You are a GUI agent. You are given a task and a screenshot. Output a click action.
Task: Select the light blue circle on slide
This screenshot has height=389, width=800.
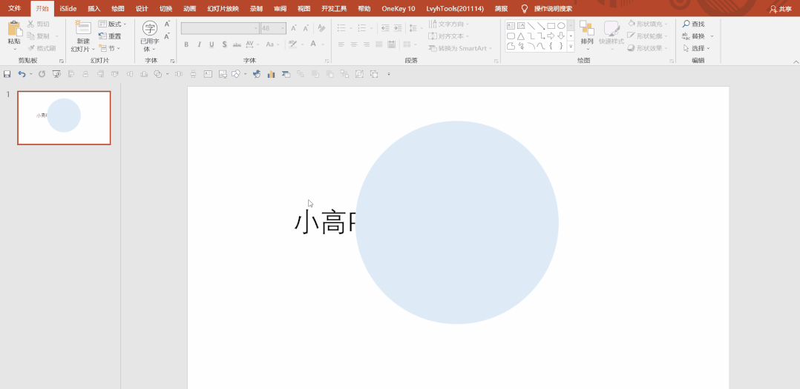coord(456,222)
